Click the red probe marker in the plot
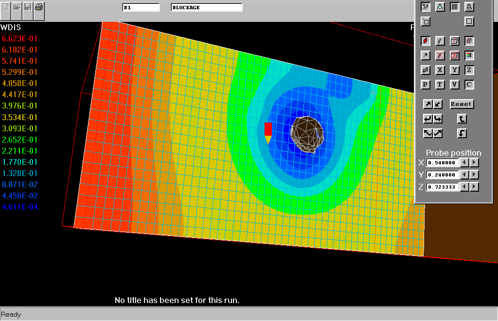Image resolution: width=498 pixels, height=321 pixels. (268, 129)
